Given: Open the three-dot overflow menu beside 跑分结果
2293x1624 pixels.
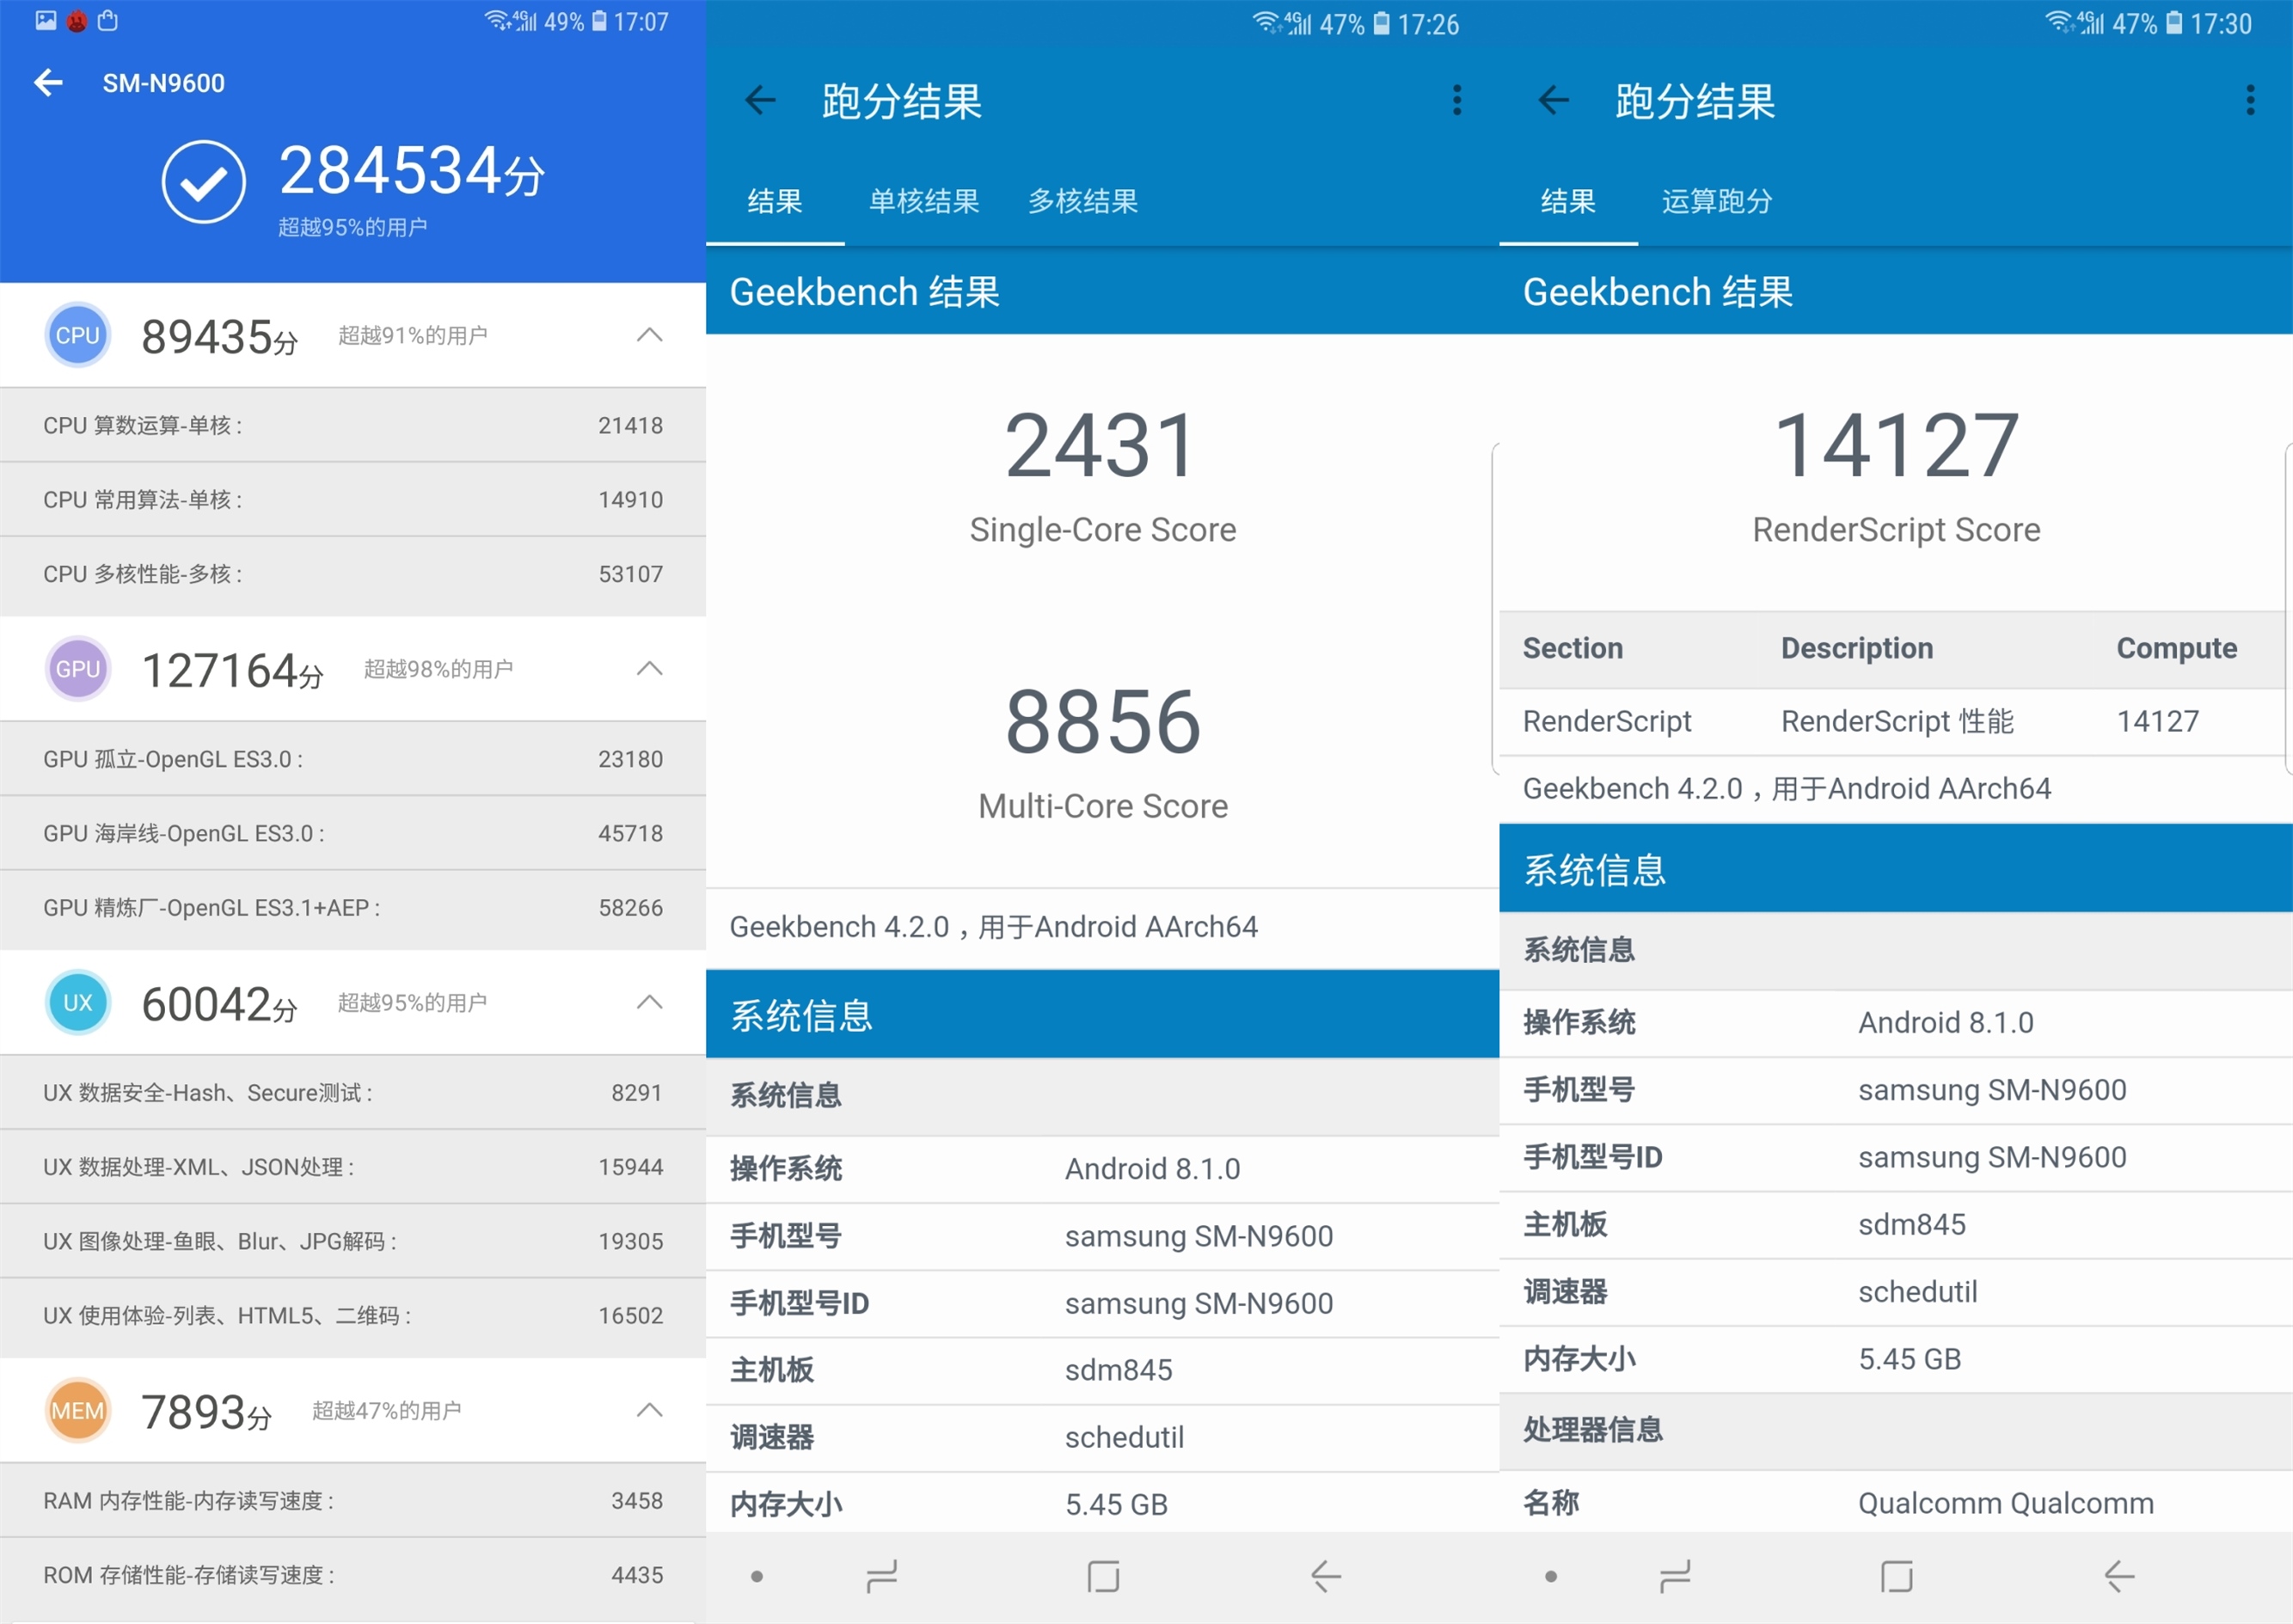Looking at the screenshot, I should [x=1457, y=101].
